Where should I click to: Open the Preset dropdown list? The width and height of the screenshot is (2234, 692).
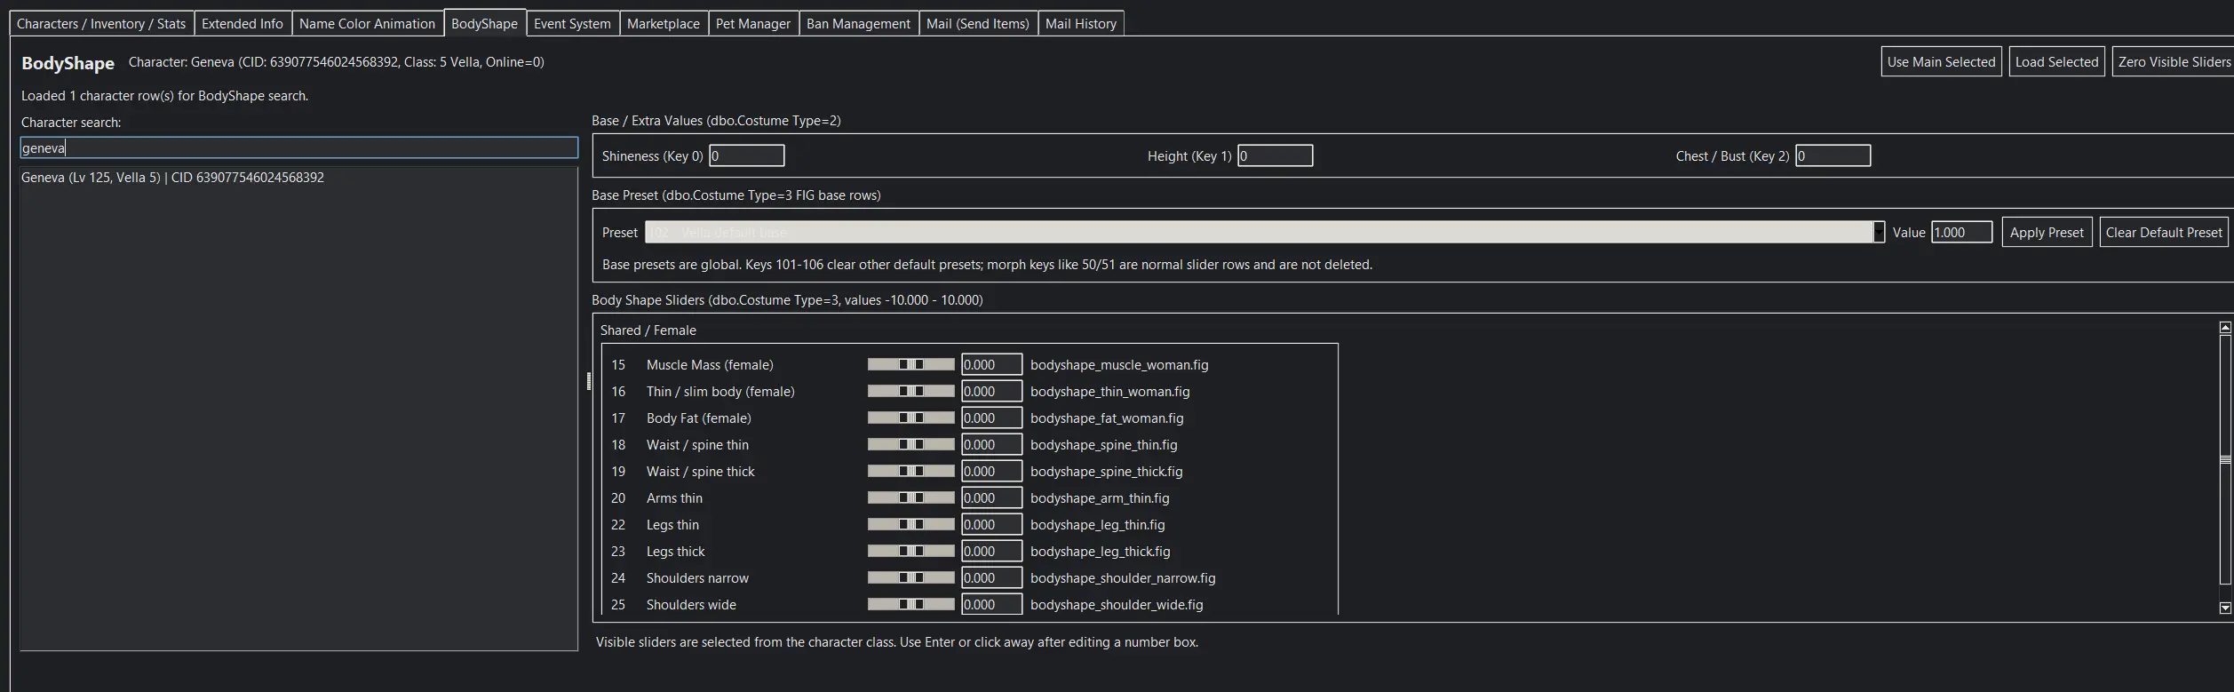tap(1879, 233)
